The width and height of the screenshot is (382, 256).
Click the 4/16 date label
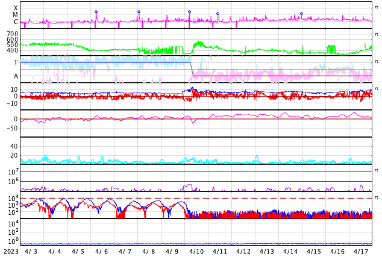[x=337, y=252]
